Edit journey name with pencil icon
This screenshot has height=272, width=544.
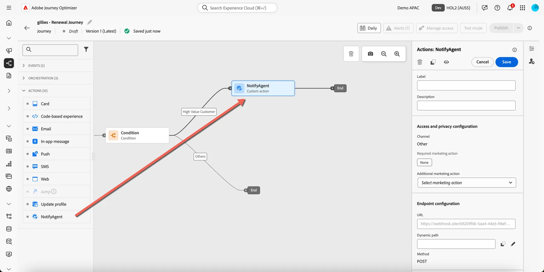pos(90,22)
